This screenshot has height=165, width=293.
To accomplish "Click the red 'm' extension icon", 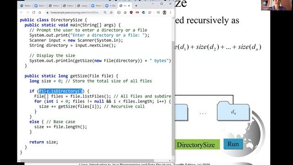I will (x=137, y=12).
